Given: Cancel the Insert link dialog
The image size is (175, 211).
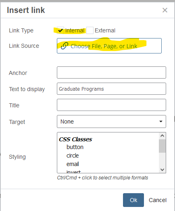Looking at the screenshot, I should pyautogui.click(x=158, y=200).
